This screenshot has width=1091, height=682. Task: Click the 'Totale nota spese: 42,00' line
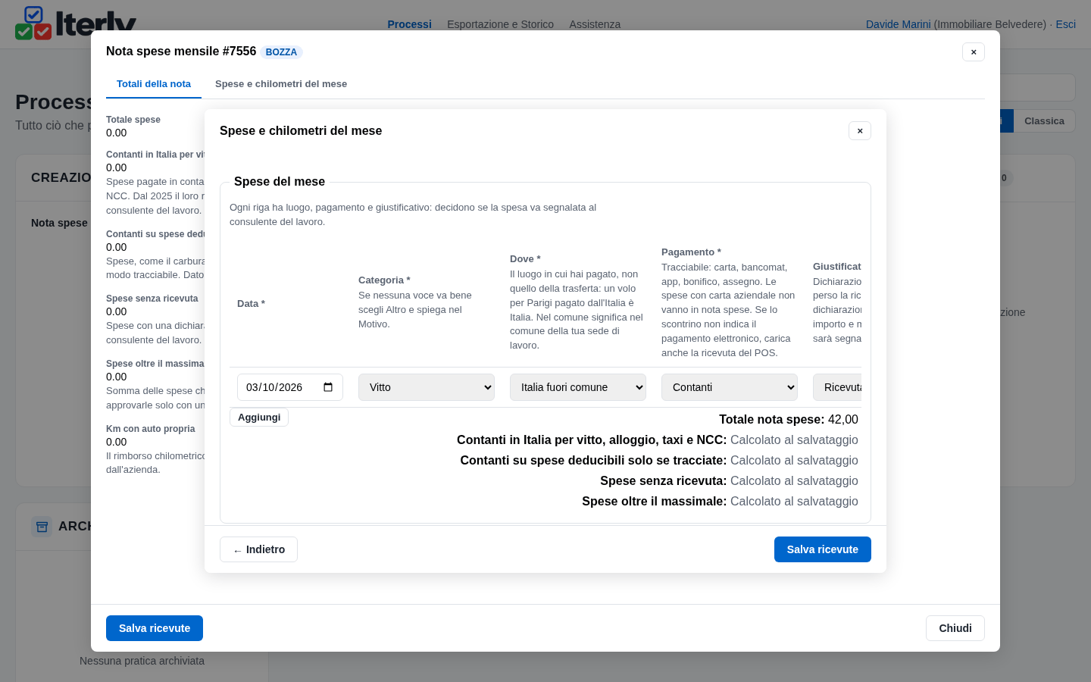[789, 420]
